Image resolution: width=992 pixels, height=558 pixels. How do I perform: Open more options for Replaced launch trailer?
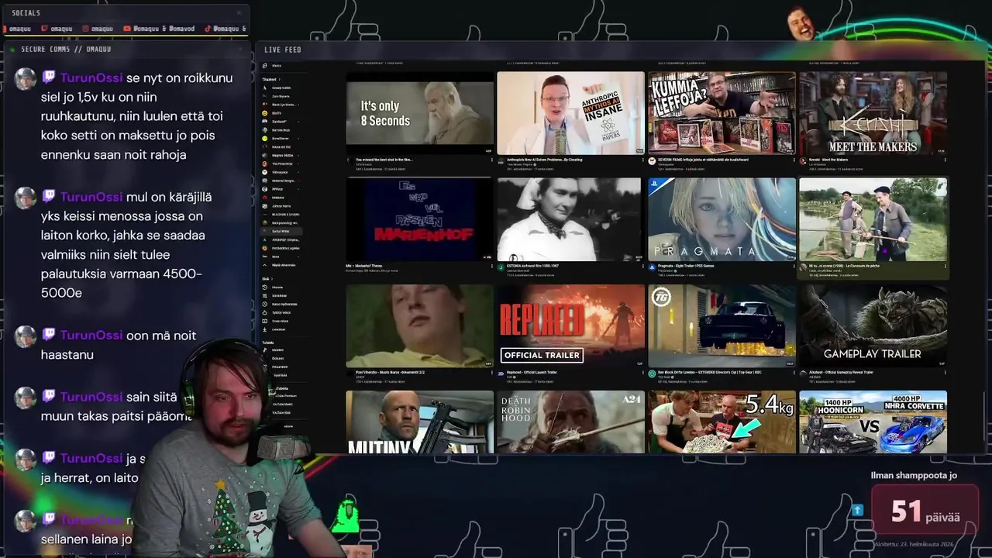pyautogui.click(x=642, y=372)
